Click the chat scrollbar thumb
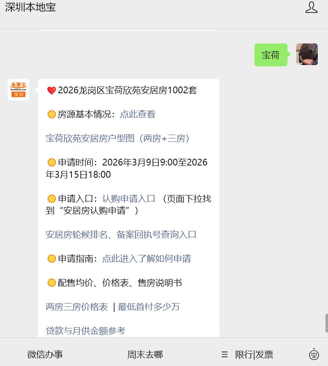This screenshot has width=328, height=366. tap(327, 323)
